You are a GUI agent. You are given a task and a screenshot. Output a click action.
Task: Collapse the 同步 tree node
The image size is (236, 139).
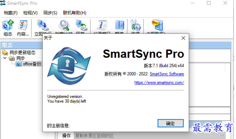5,58
